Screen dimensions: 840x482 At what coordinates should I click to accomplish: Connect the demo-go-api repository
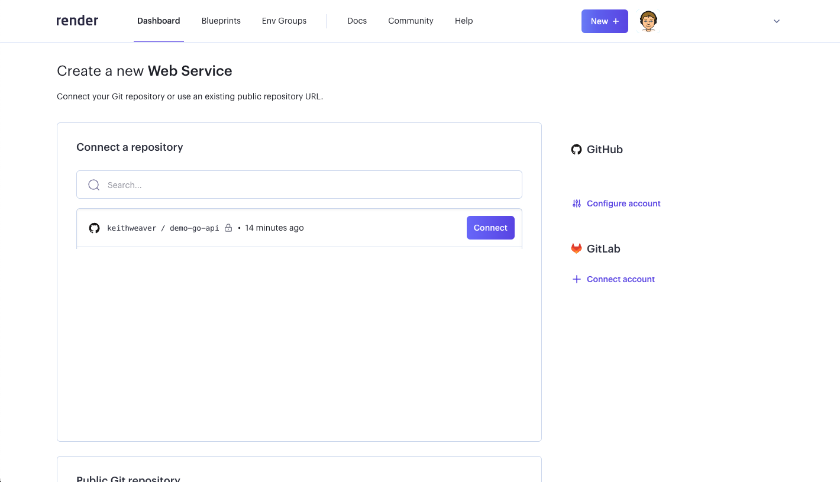coord(490,228)
